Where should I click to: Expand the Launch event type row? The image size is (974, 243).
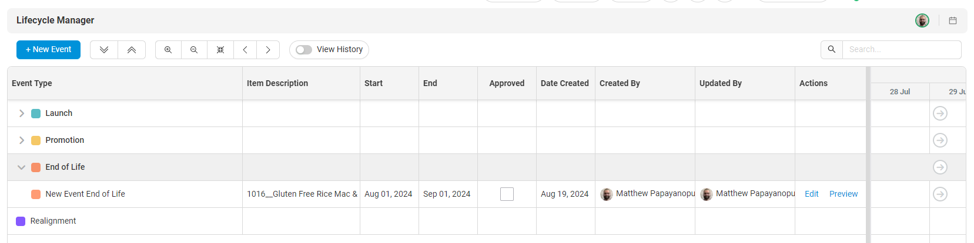(x=22, y=114)
